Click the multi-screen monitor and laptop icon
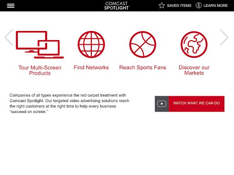The width and height of the screenshot is (234, 175). click(x=40, y=45)
